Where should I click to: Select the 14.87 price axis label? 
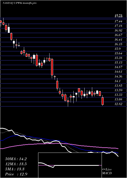point(118,67)
